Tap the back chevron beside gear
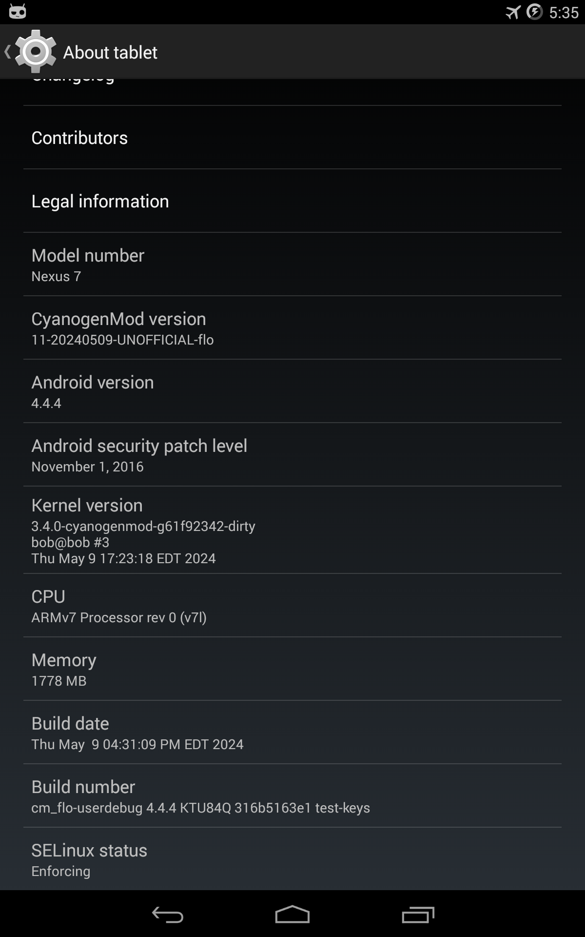Image resolution: width=585 pixels, height=937 pixels. 7,52
